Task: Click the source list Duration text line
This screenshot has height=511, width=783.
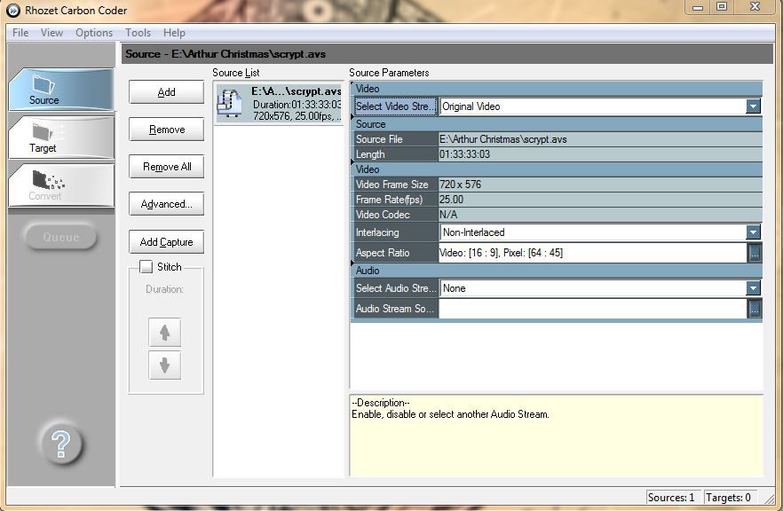Action: [x=297, y=105]
